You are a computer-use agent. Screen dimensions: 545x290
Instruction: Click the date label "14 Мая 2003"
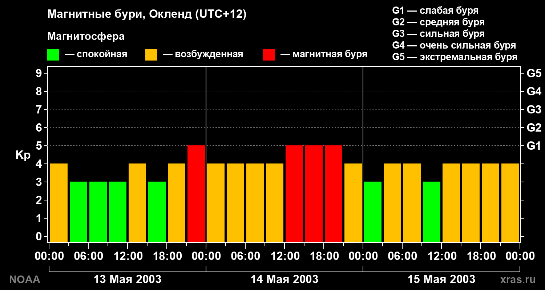pos(284,279)
